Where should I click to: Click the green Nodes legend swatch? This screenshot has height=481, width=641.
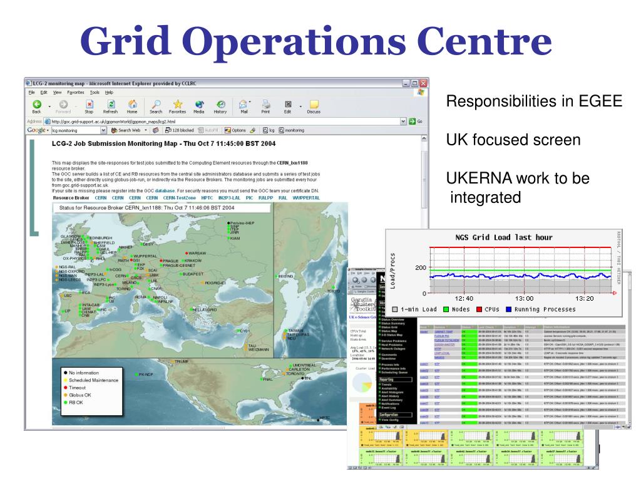[446, 309]
